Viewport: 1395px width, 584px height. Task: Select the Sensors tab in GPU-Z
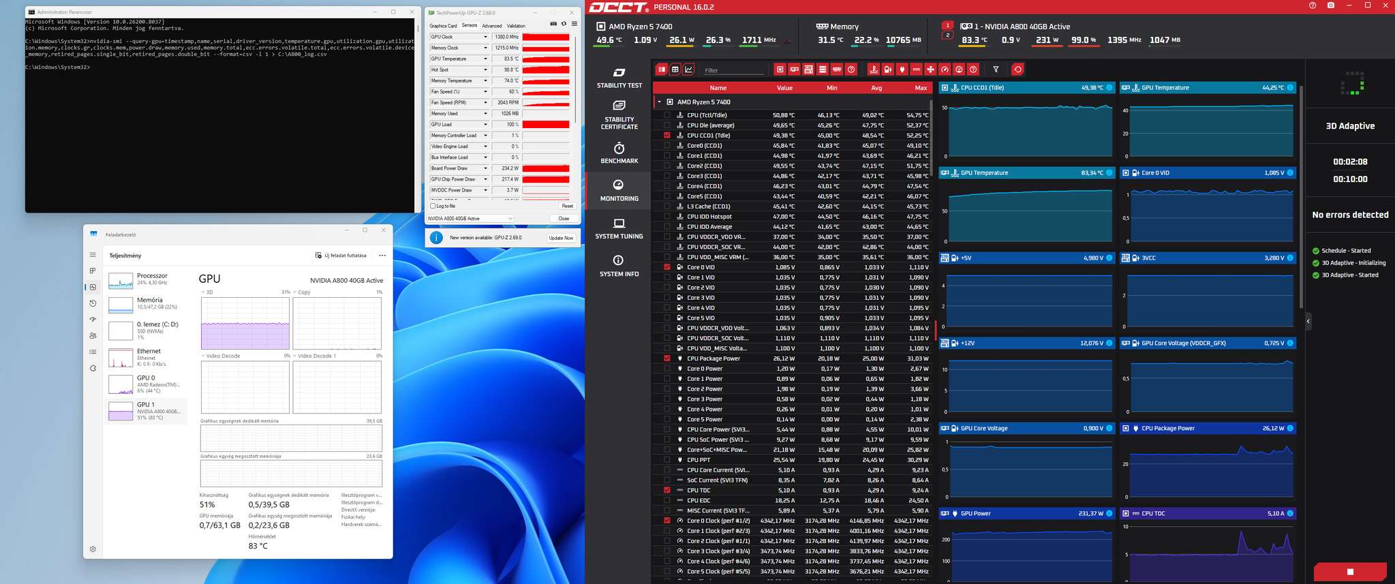470,26
